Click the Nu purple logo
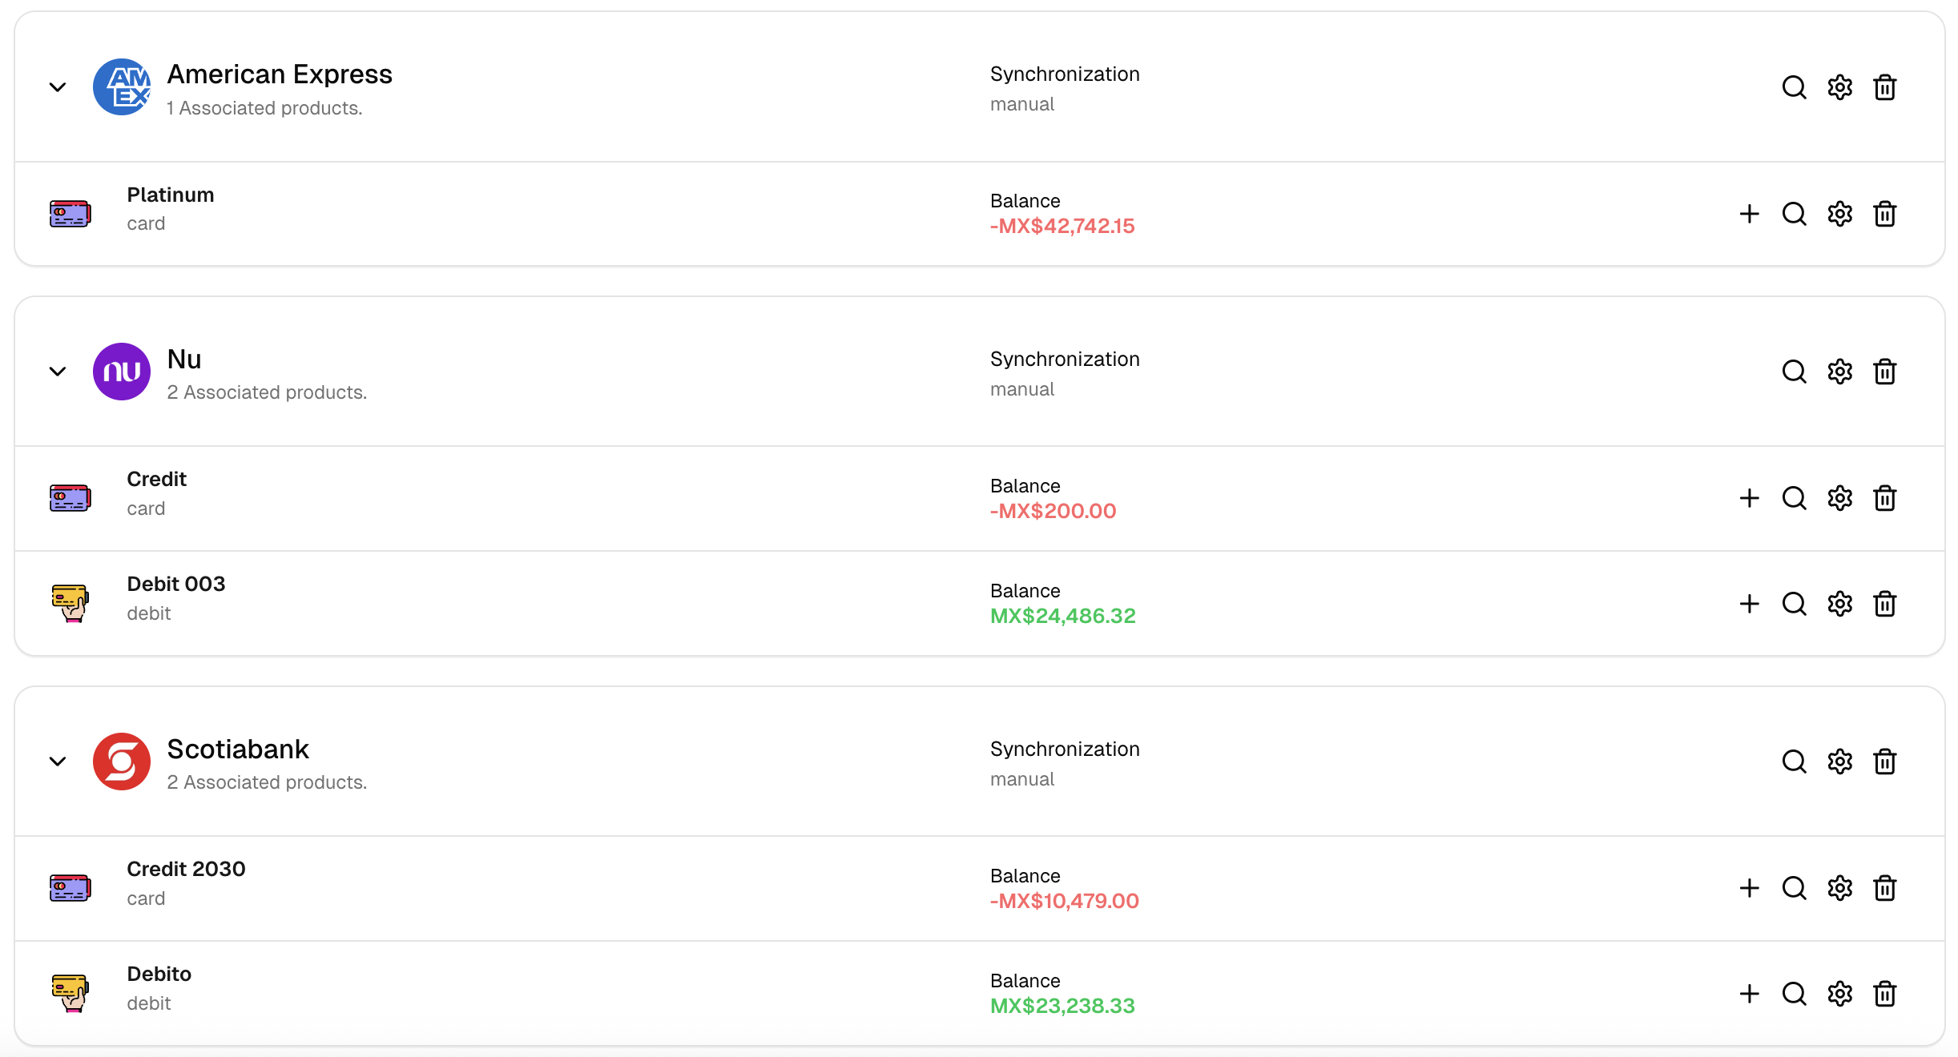This screenshot has height=1057, width=1958. 122,372
